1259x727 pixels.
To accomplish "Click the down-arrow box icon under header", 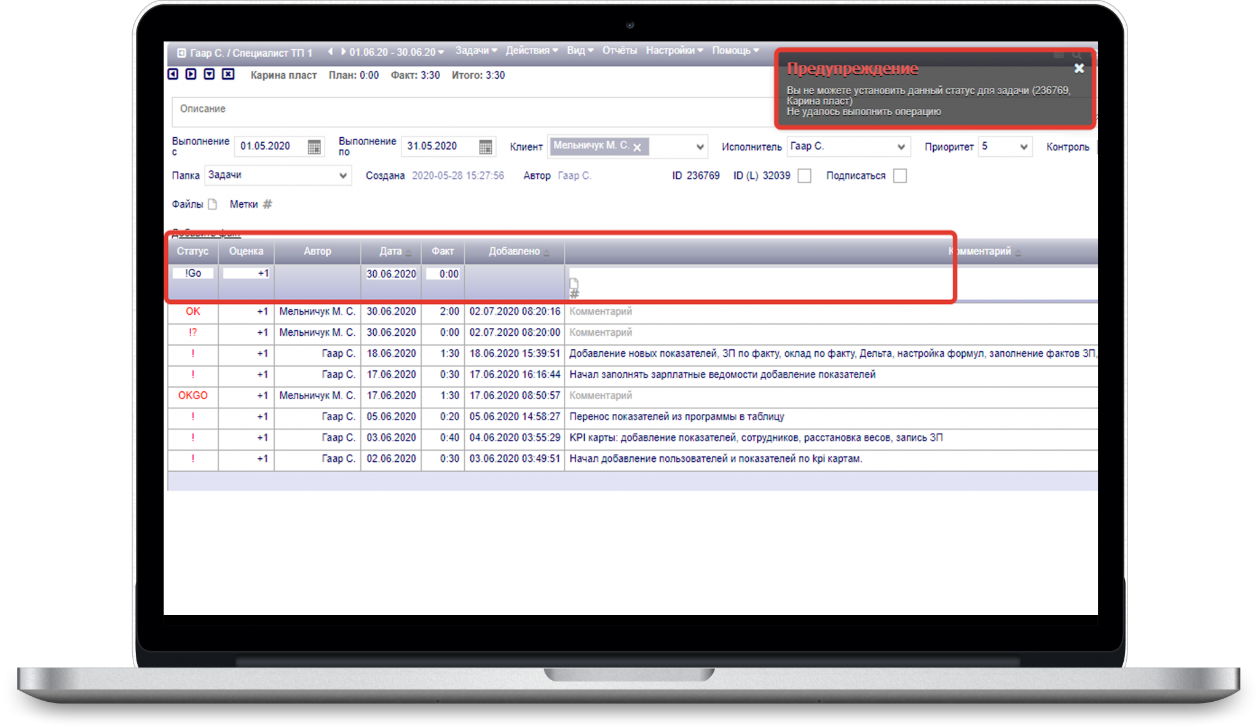I will click(210, 74).
